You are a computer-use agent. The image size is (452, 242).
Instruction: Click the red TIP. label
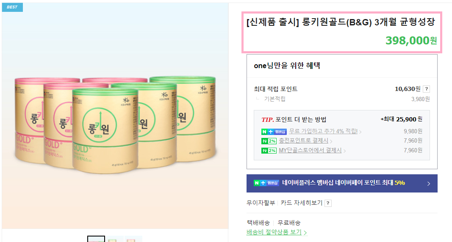[x=267, y=120]
